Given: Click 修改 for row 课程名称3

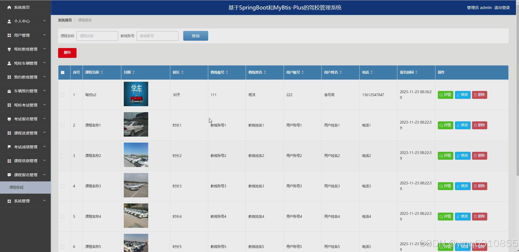Looking at the screenshot, I should [463, 186].
